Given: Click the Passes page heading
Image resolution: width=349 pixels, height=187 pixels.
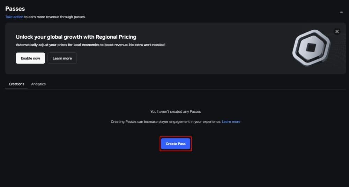Looking at the screenshot, I should (15, 9).
